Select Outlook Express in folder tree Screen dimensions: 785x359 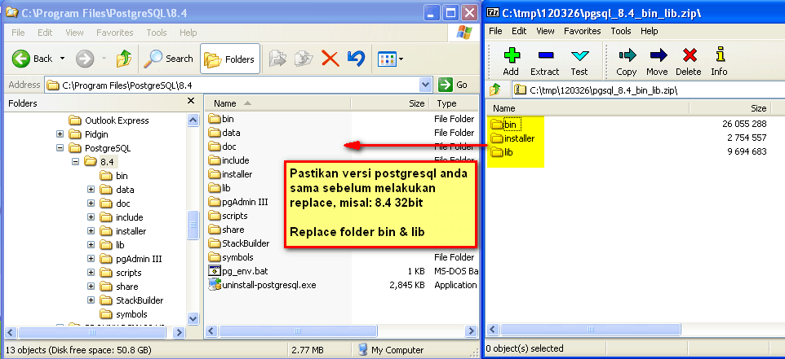[x=109, y=120]
